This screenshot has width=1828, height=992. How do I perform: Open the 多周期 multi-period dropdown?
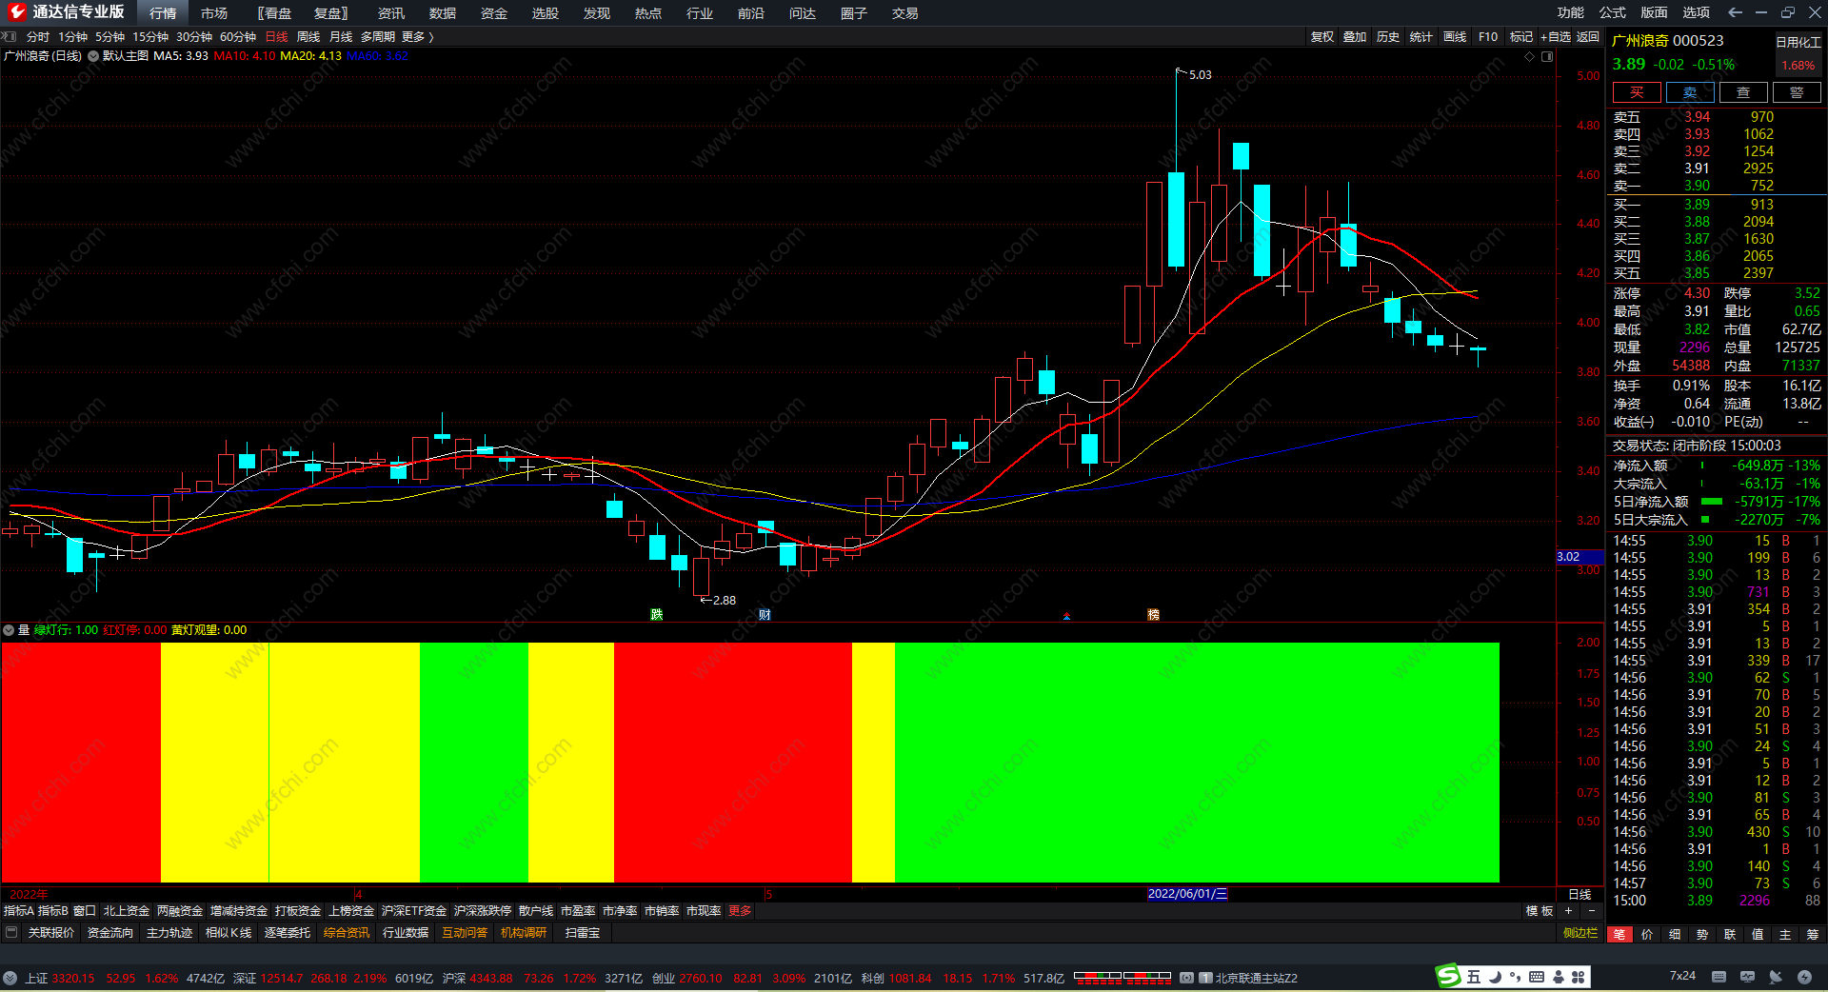click(x=378, y=37)
